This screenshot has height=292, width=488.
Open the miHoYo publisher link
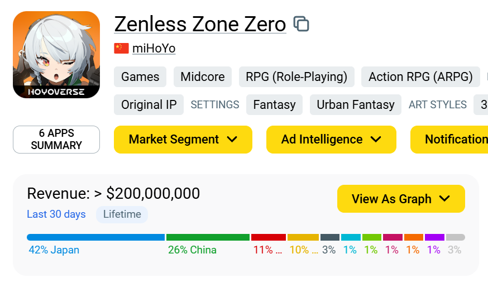tap(154, 48)
